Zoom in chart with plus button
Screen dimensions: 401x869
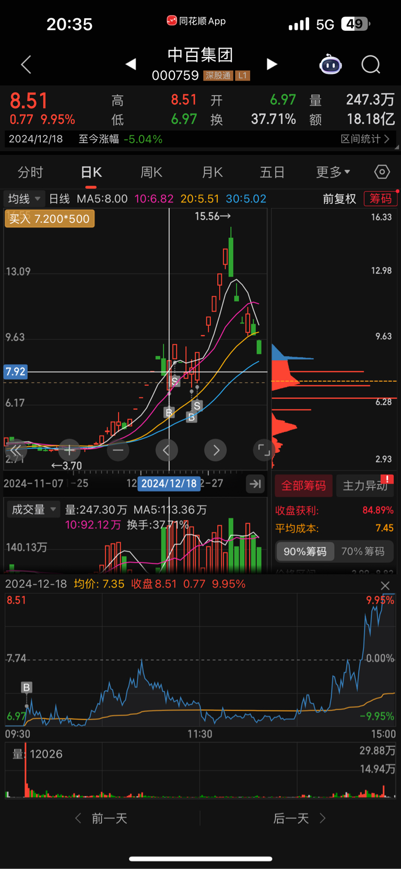point(69,450)
